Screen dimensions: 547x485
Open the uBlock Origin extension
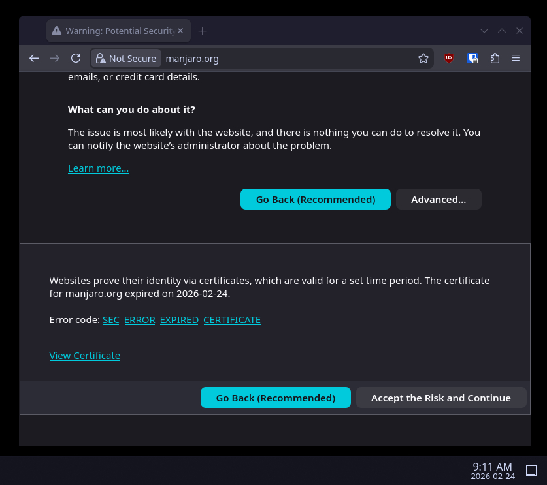(448, 58)
